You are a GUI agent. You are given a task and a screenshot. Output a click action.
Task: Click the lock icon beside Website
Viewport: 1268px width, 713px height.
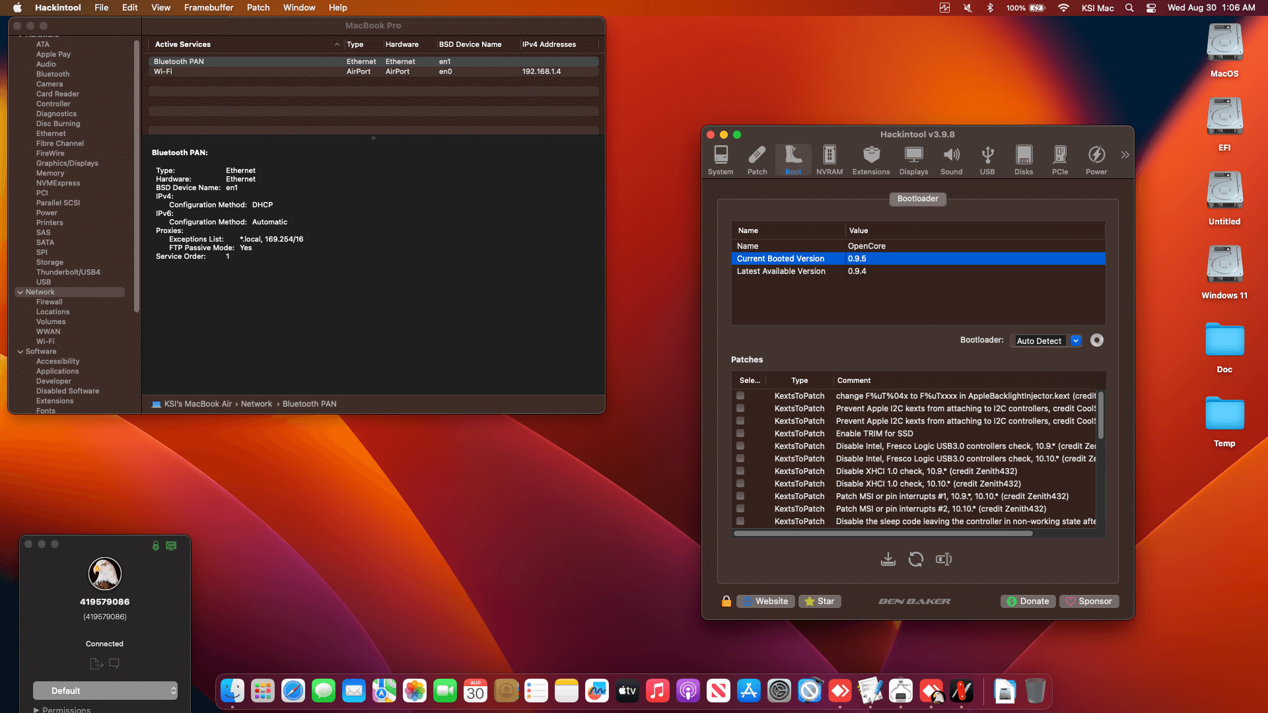tap(726, 601)
